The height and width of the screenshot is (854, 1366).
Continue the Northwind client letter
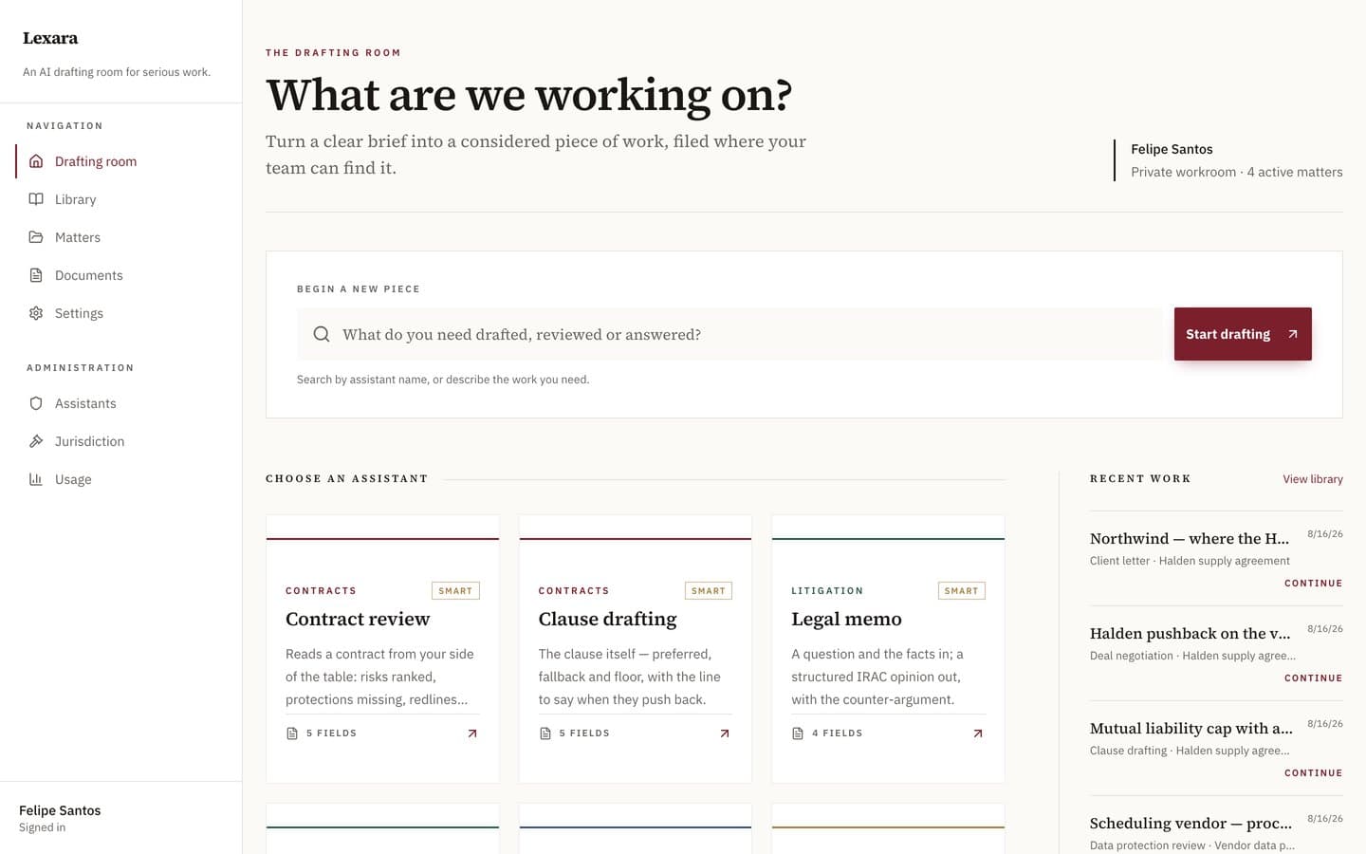coord(1313,584)
